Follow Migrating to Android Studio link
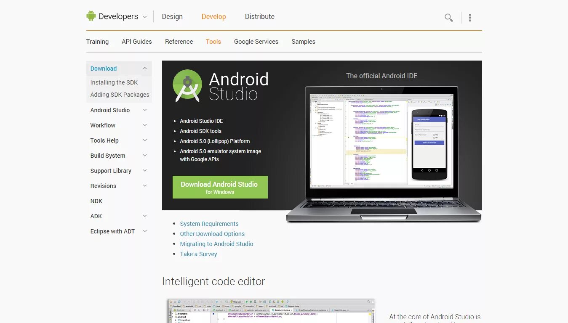568x323 pixels. pos(216,244)
